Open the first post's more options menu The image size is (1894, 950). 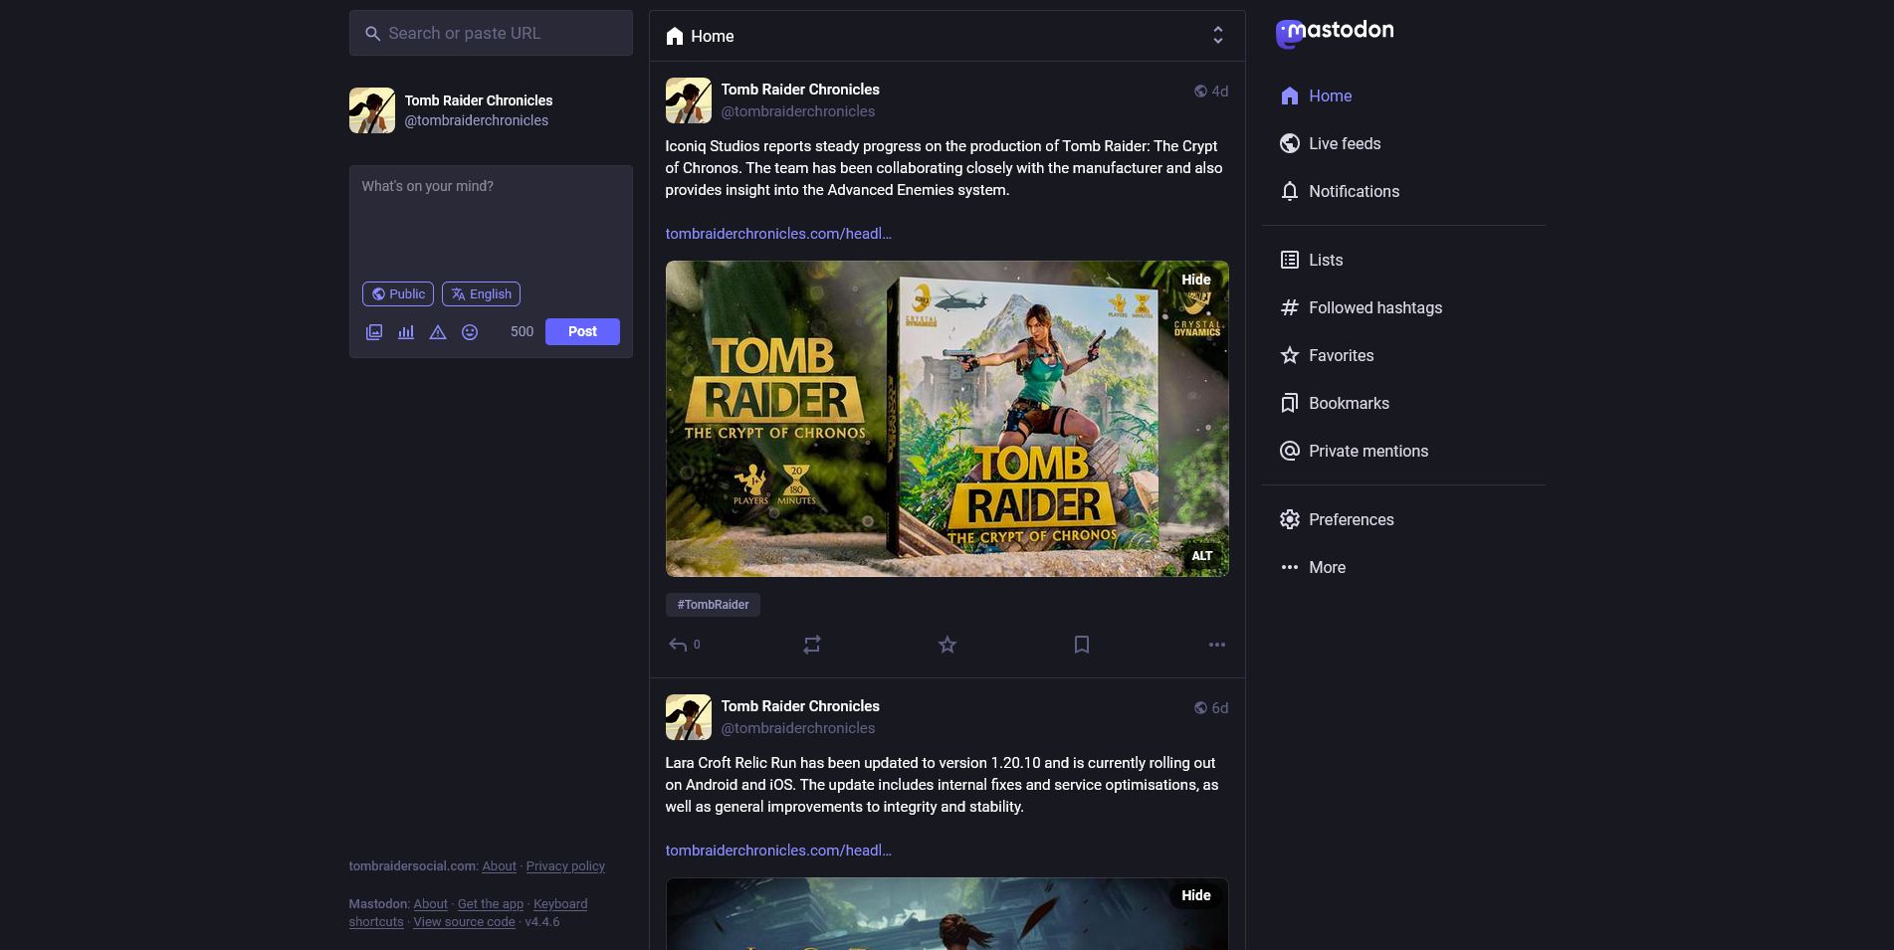pos(1216,645)
